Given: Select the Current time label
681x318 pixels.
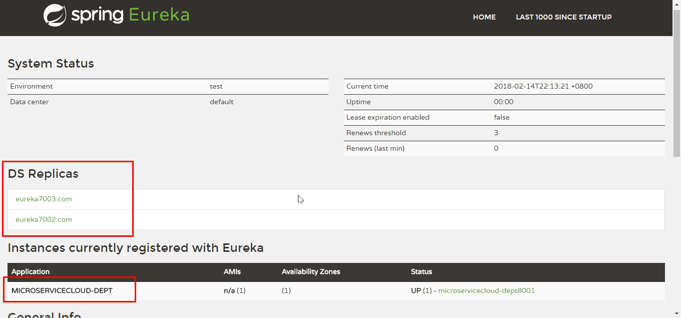Looking at the screenshot, I should click(x=367, y=86).
